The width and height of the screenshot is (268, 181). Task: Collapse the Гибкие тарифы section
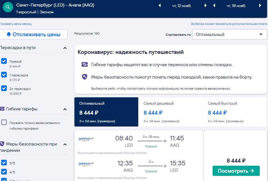click(65, 109)
